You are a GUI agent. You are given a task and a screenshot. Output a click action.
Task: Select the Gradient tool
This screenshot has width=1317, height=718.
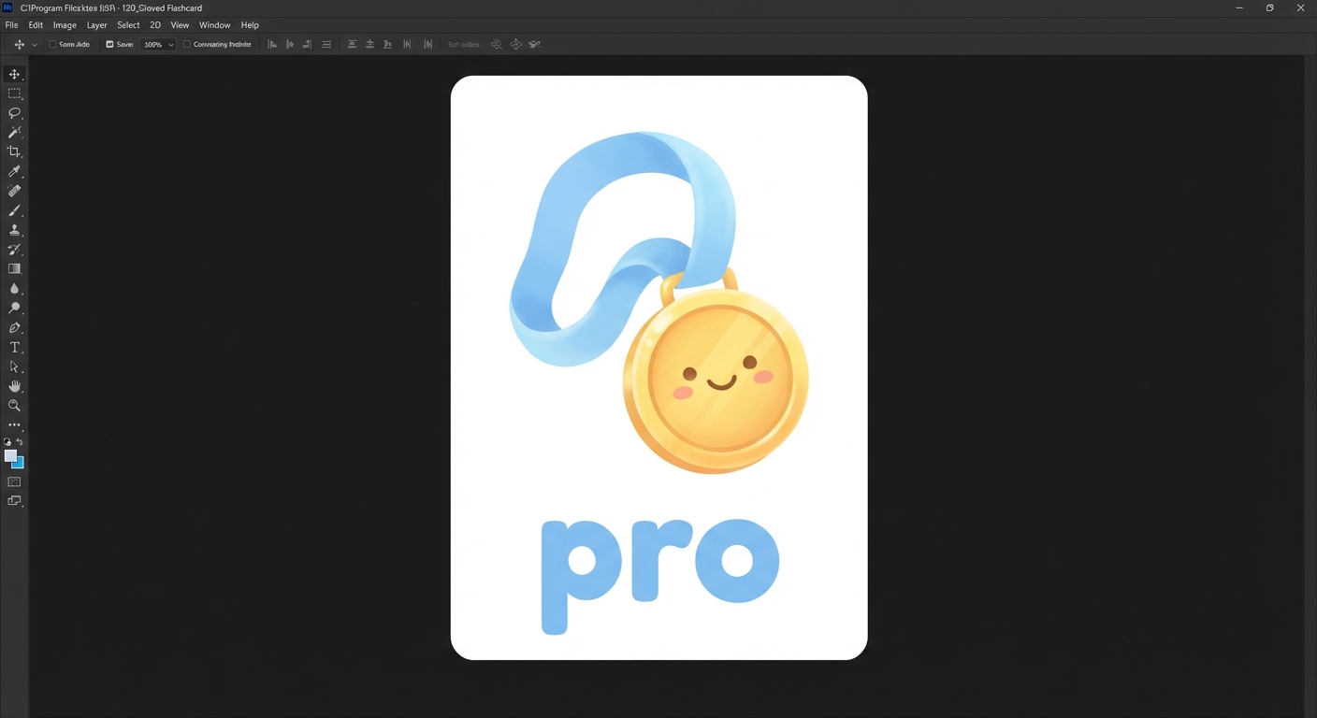pyautogui.click(x=14, y=269)
